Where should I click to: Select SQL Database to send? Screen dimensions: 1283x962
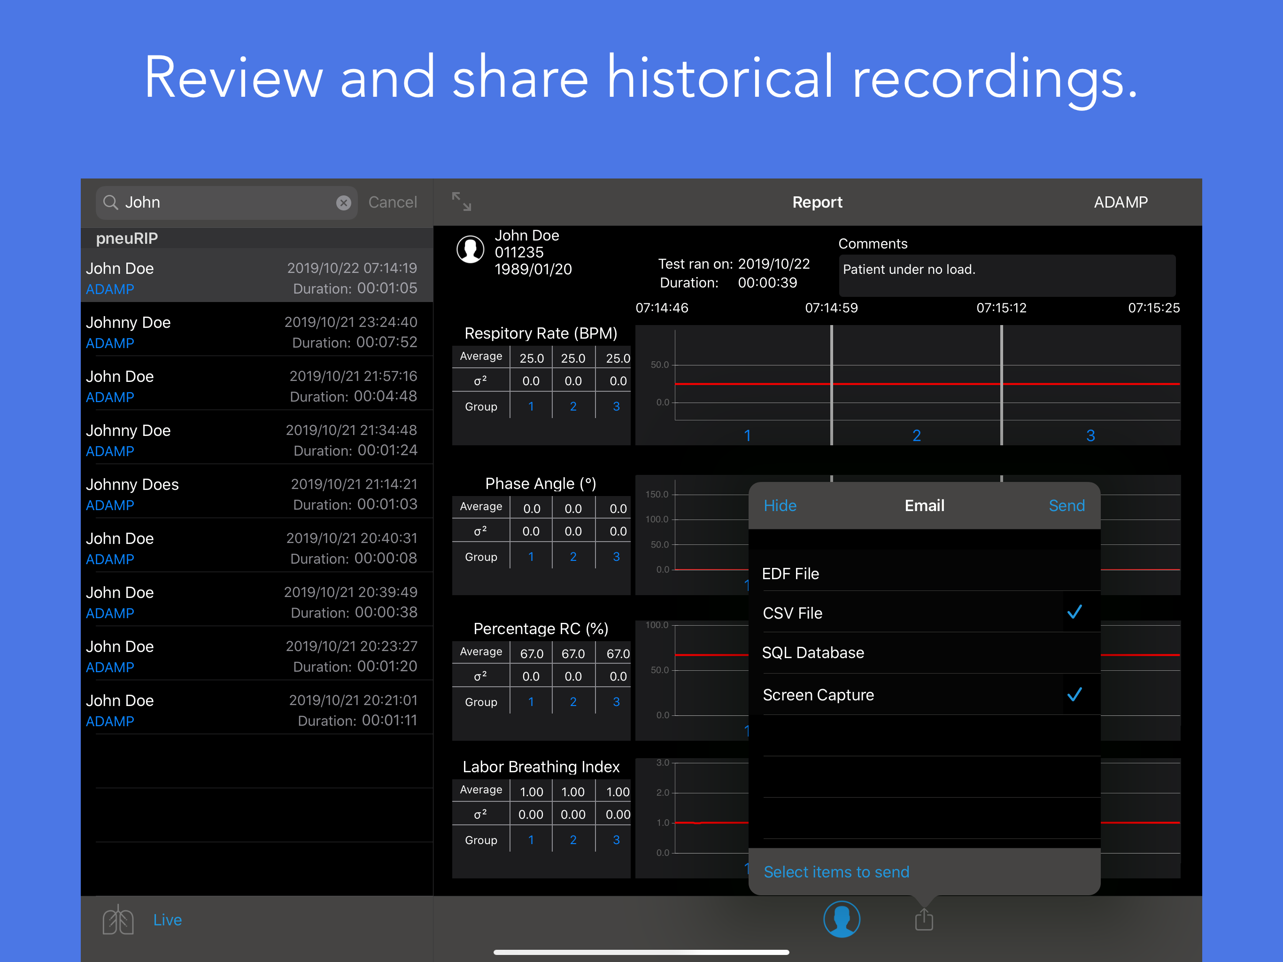click(924, 653)
